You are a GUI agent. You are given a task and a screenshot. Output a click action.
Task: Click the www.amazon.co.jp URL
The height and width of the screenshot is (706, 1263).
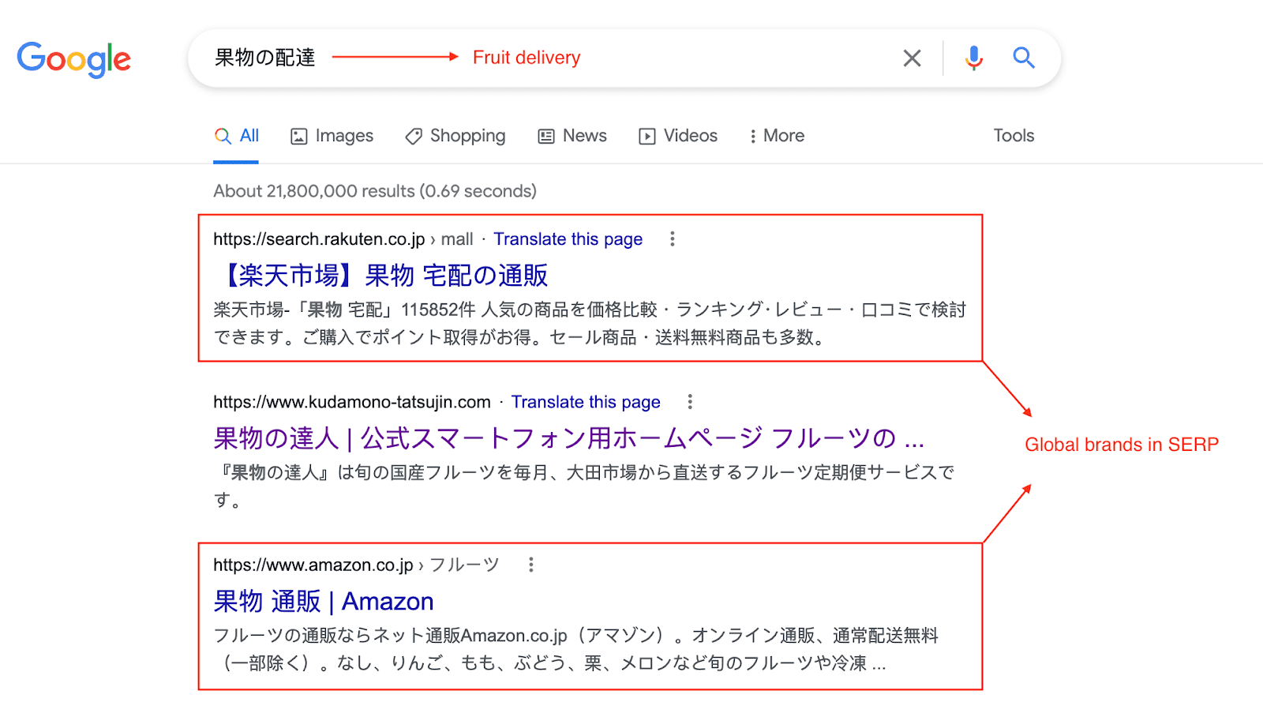coord(313,565)
